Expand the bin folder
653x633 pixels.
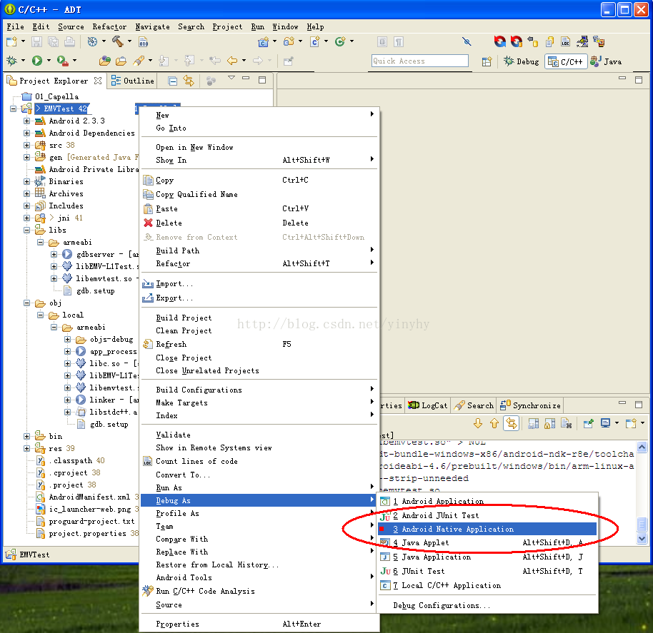(x=26, y=436)
